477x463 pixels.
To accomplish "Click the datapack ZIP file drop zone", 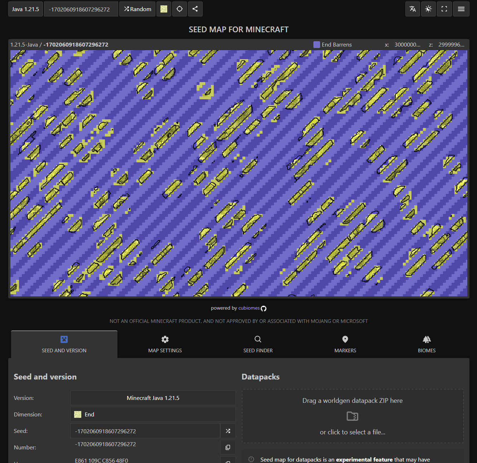I will coord(352,416).
